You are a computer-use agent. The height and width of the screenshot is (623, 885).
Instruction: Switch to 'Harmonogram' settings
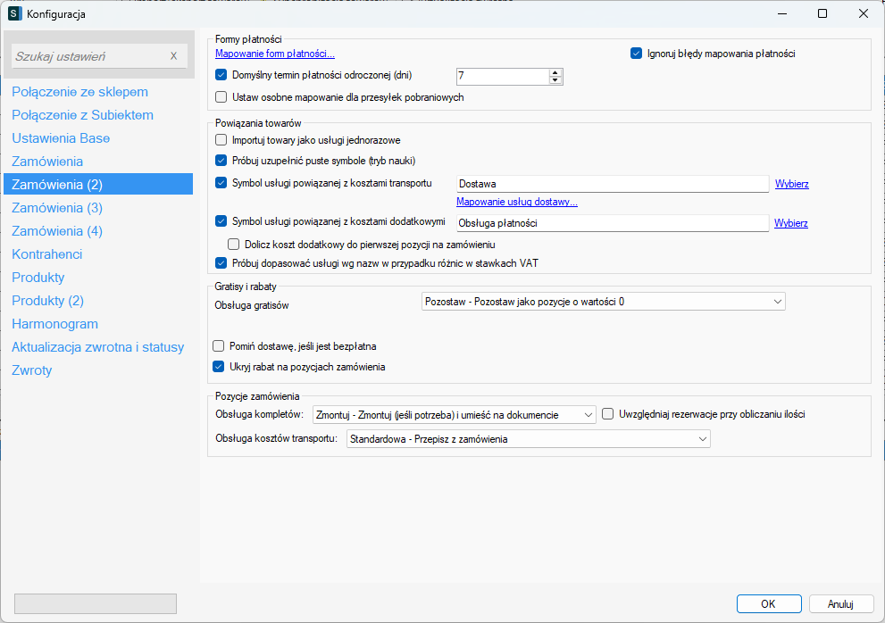pos(54,324)
